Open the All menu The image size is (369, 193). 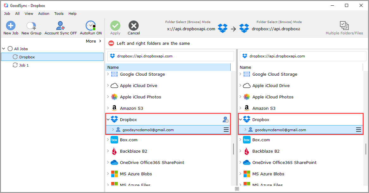point(17,14)
